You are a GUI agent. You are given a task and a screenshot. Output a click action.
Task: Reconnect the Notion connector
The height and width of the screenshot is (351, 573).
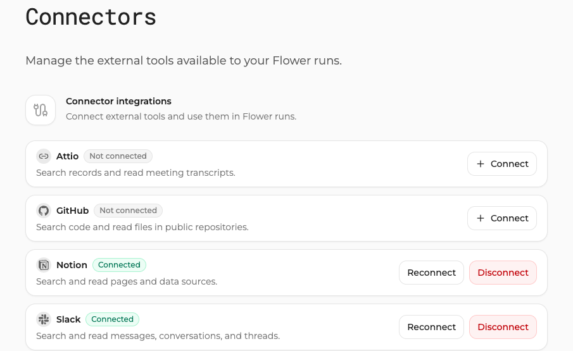tap(431, 273)
